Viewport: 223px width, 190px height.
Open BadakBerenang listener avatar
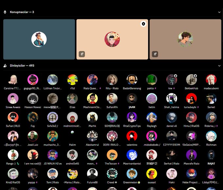point(132,80)
